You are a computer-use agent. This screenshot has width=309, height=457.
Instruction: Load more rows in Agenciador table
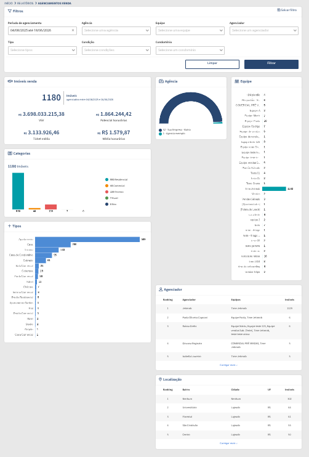[x=228, y=365]
